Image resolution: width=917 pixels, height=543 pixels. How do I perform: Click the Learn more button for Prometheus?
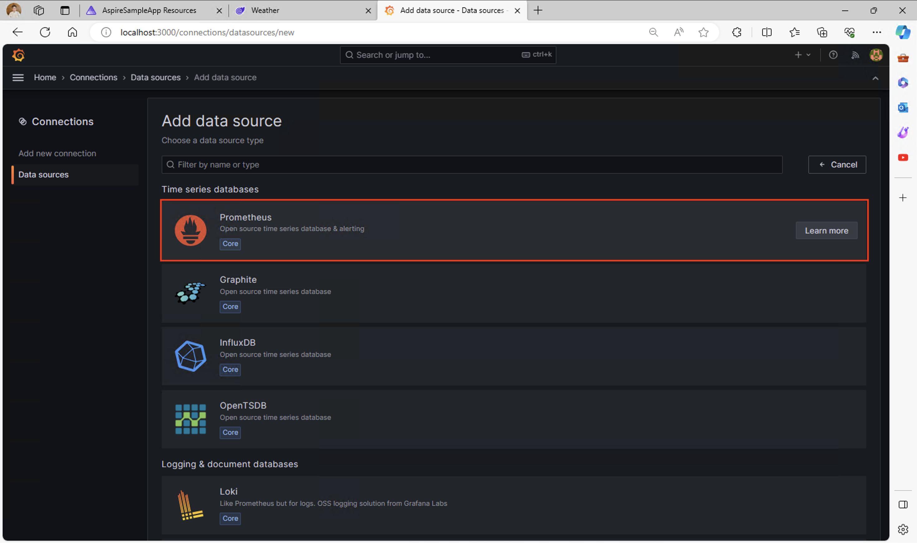(x=827, y=230)
